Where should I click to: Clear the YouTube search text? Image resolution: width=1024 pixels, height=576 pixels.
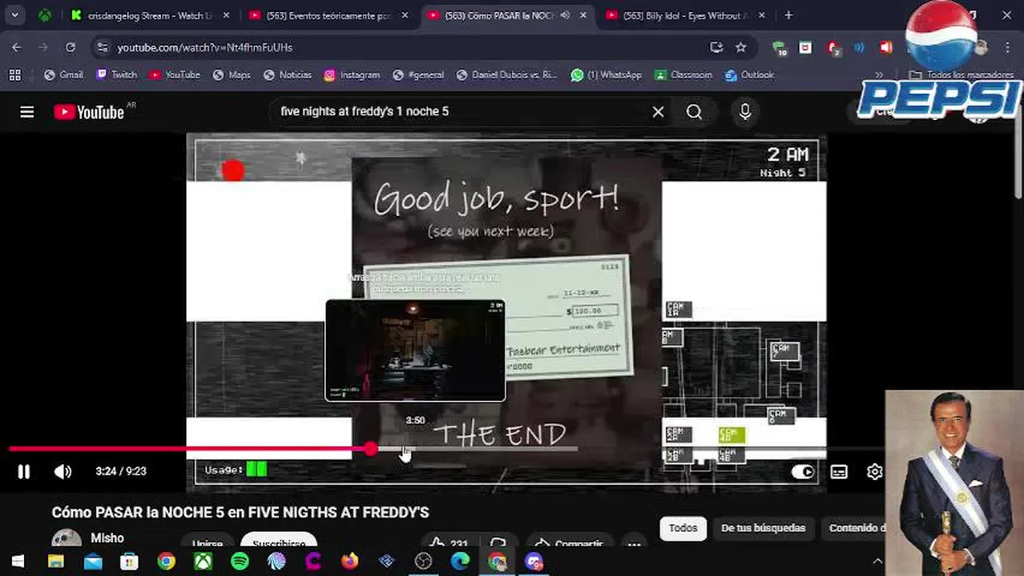click(658, 112)
